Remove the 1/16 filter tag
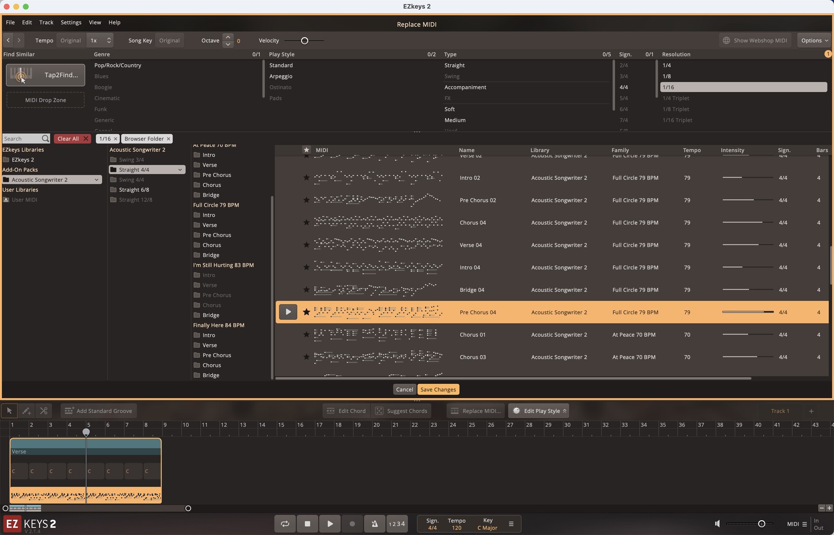Image resolution: width=834 pixels, height=535 pixels. tap(116, 139)
